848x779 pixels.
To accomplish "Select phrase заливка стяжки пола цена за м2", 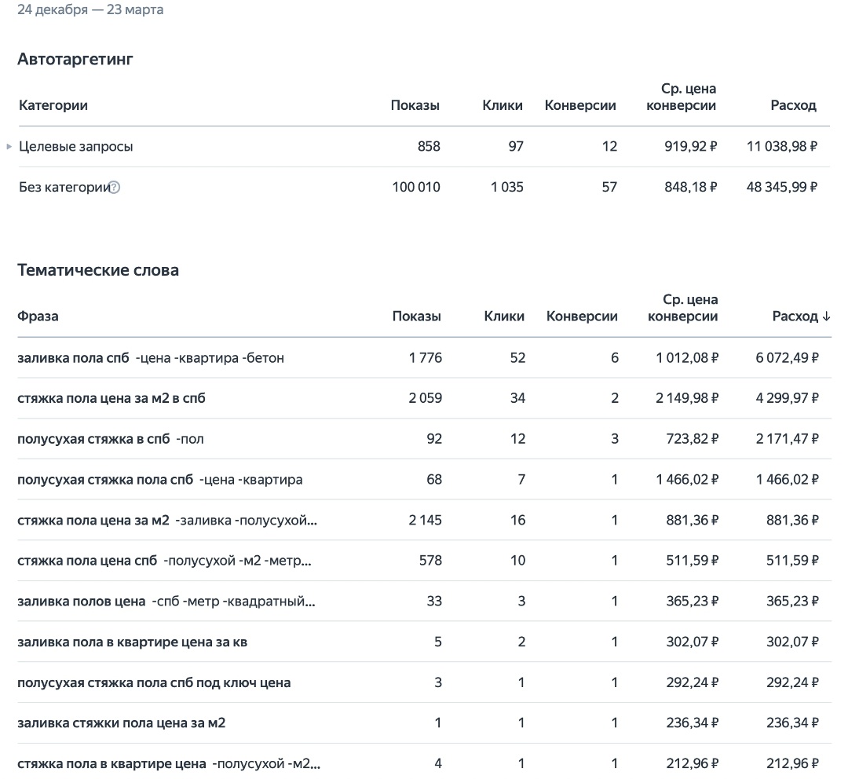I will [x=121, y=722].
